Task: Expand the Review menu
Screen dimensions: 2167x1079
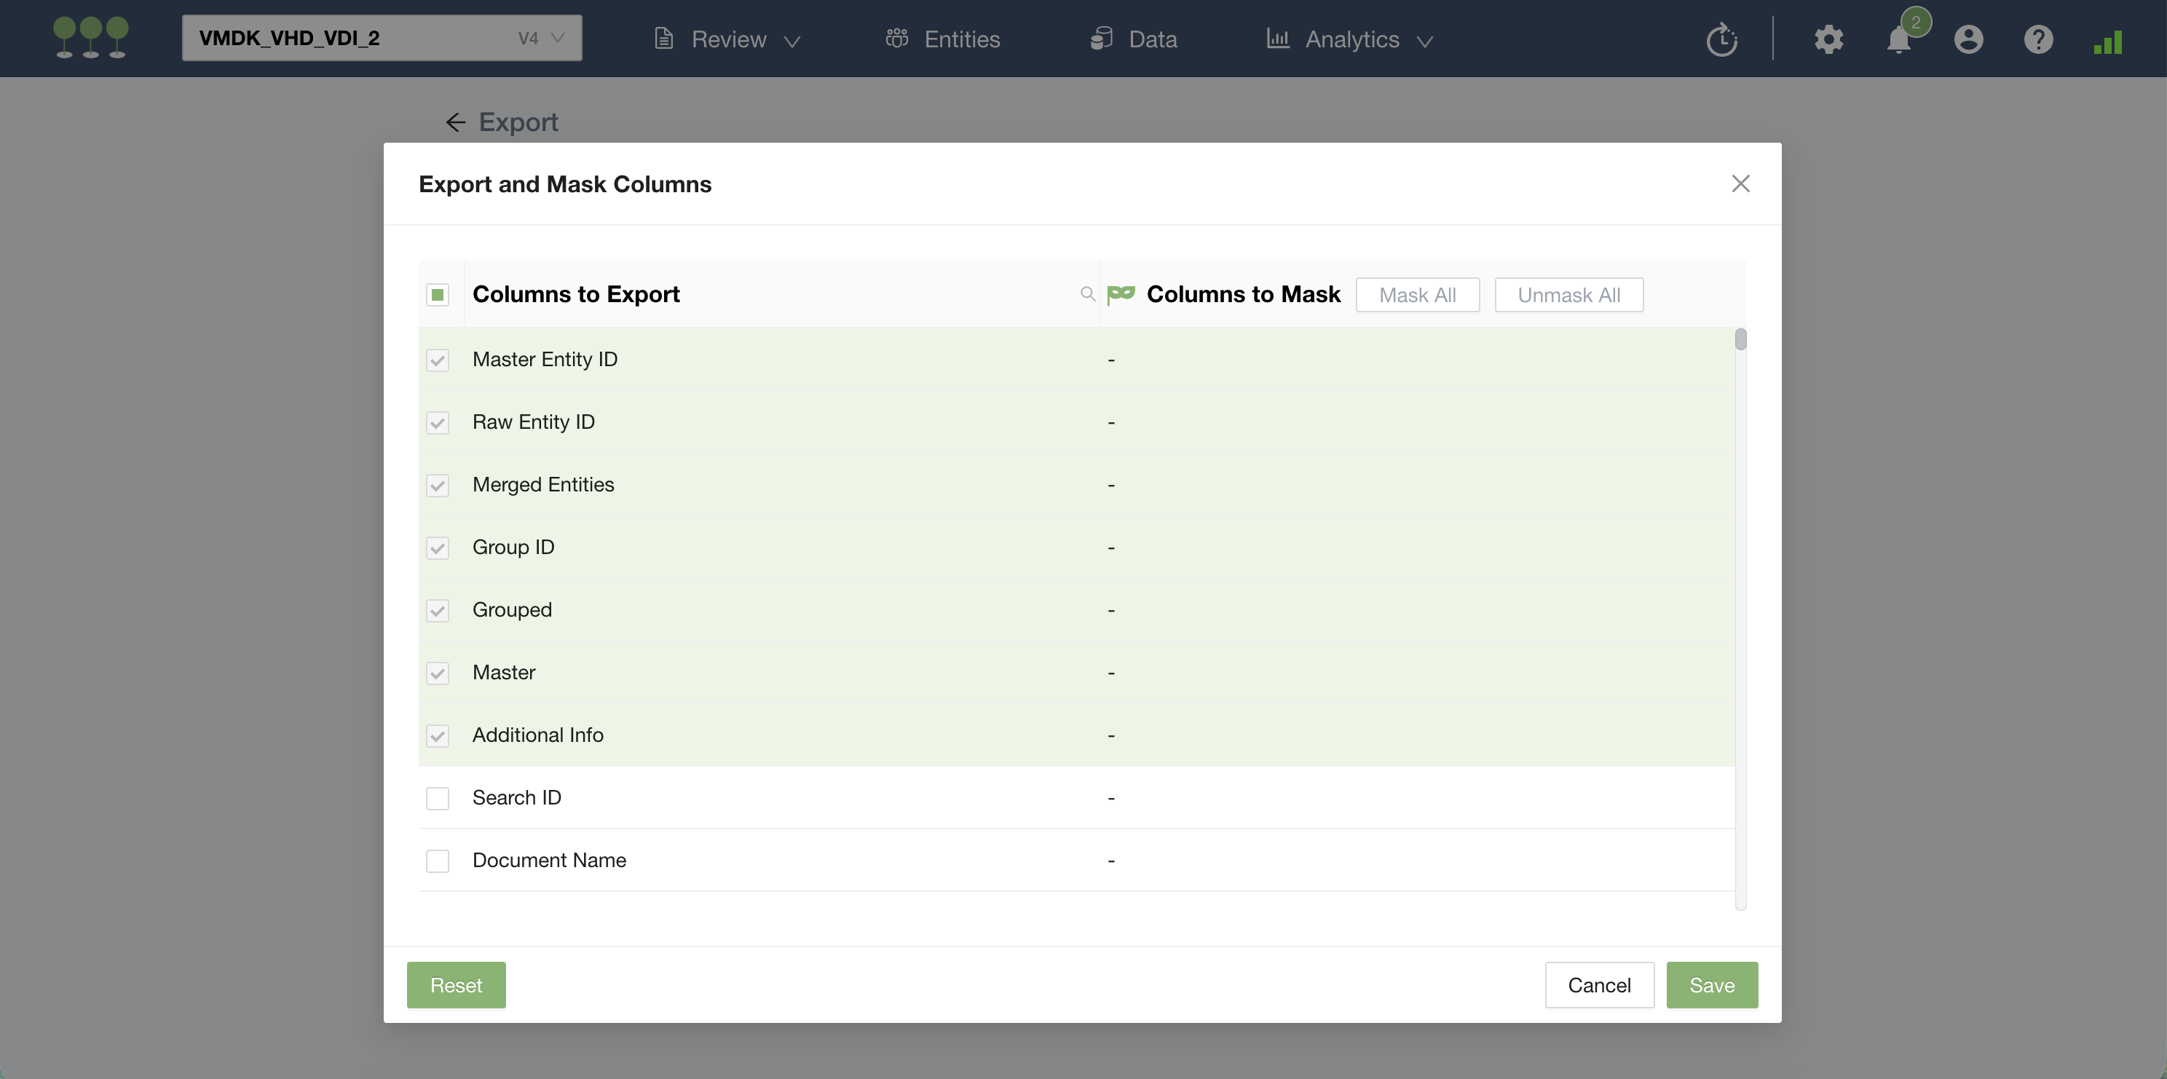Action: click(x=727, y=39)
